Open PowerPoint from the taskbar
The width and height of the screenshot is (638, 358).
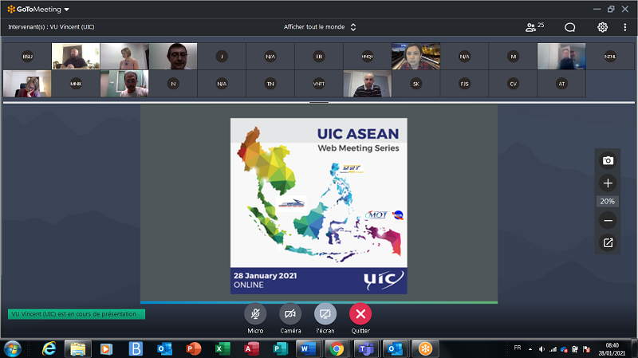(x=193, y=348)
